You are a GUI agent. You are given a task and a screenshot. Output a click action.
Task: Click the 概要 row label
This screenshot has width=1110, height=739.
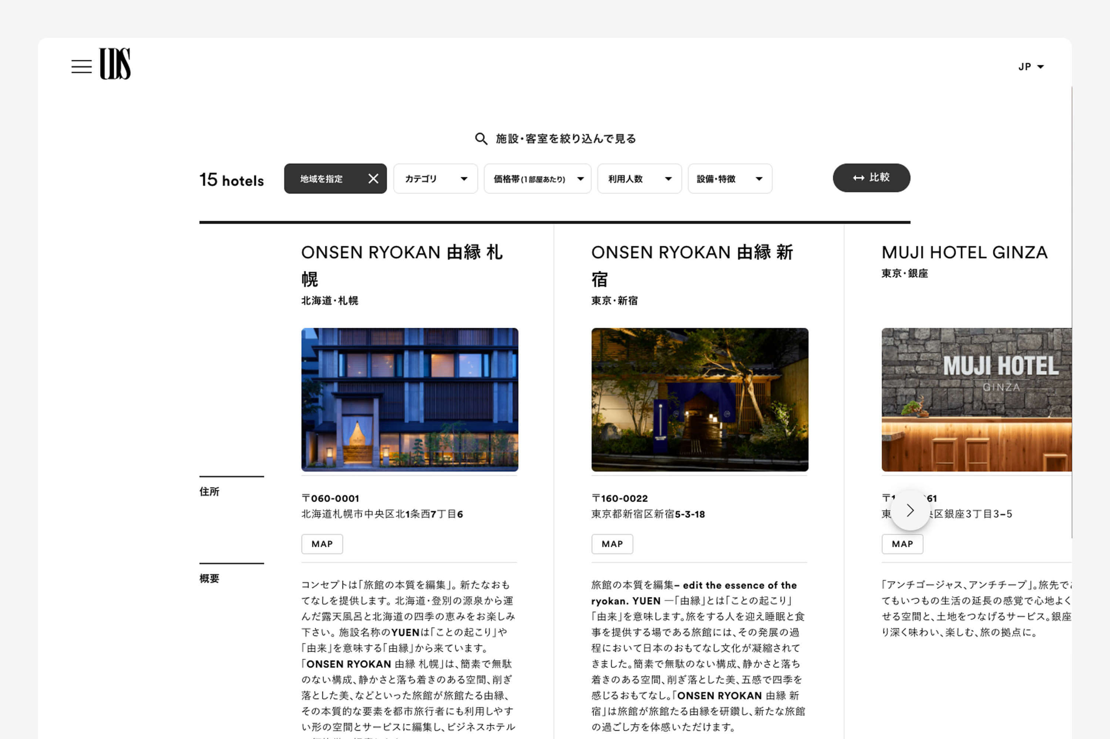pyautogui.click(x=209, y=578)
